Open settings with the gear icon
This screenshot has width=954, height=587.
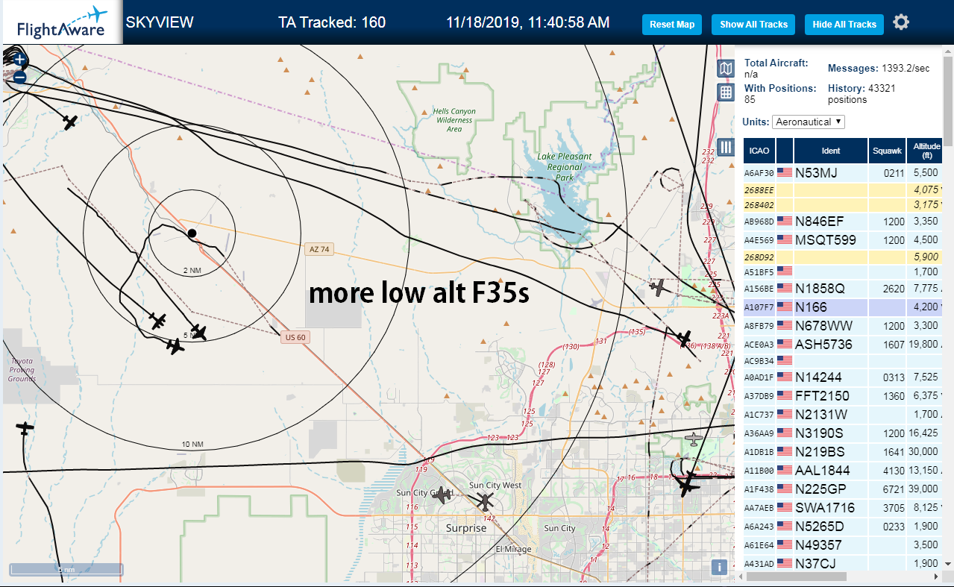(901, 22)
